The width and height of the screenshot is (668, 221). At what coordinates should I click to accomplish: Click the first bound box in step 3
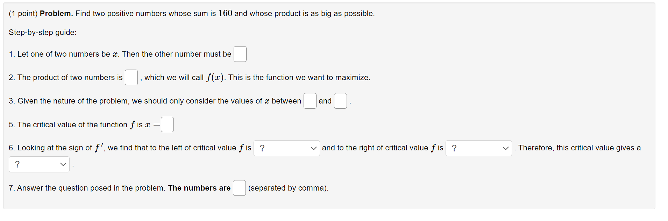coord(310,101)
